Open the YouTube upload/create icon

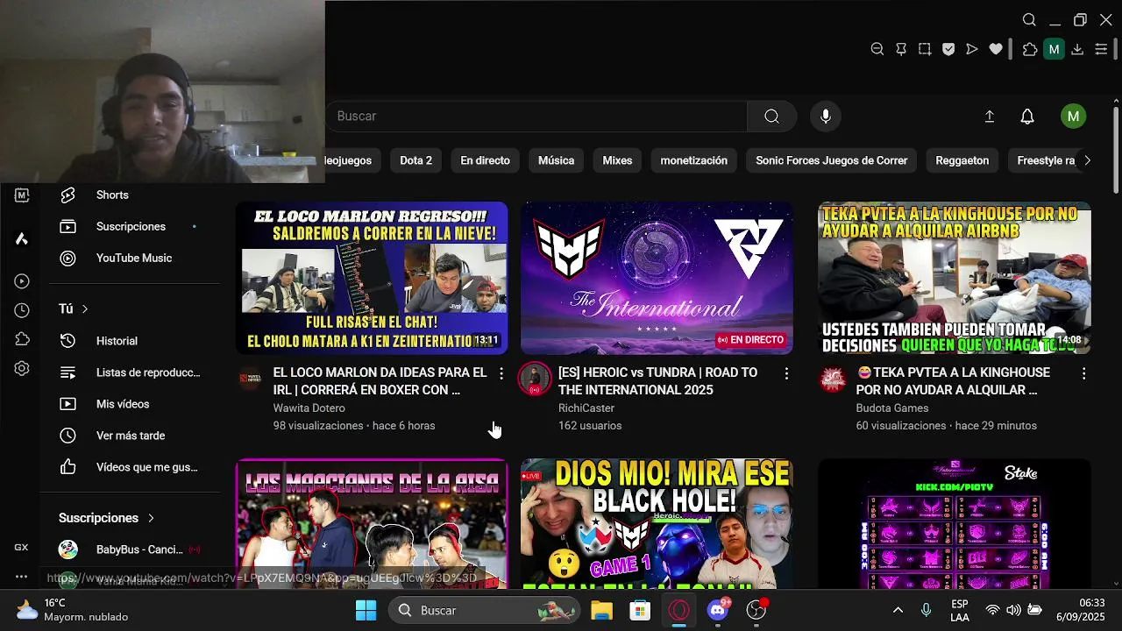[990, 117]
